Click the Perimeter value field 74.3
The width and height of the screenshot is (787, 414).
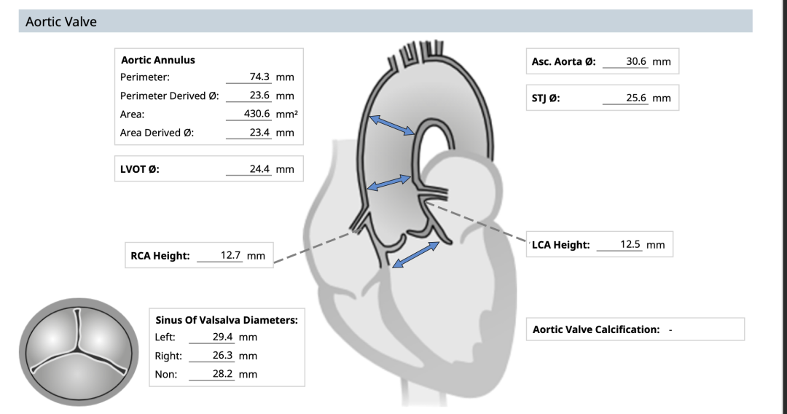tap(259, 77)
